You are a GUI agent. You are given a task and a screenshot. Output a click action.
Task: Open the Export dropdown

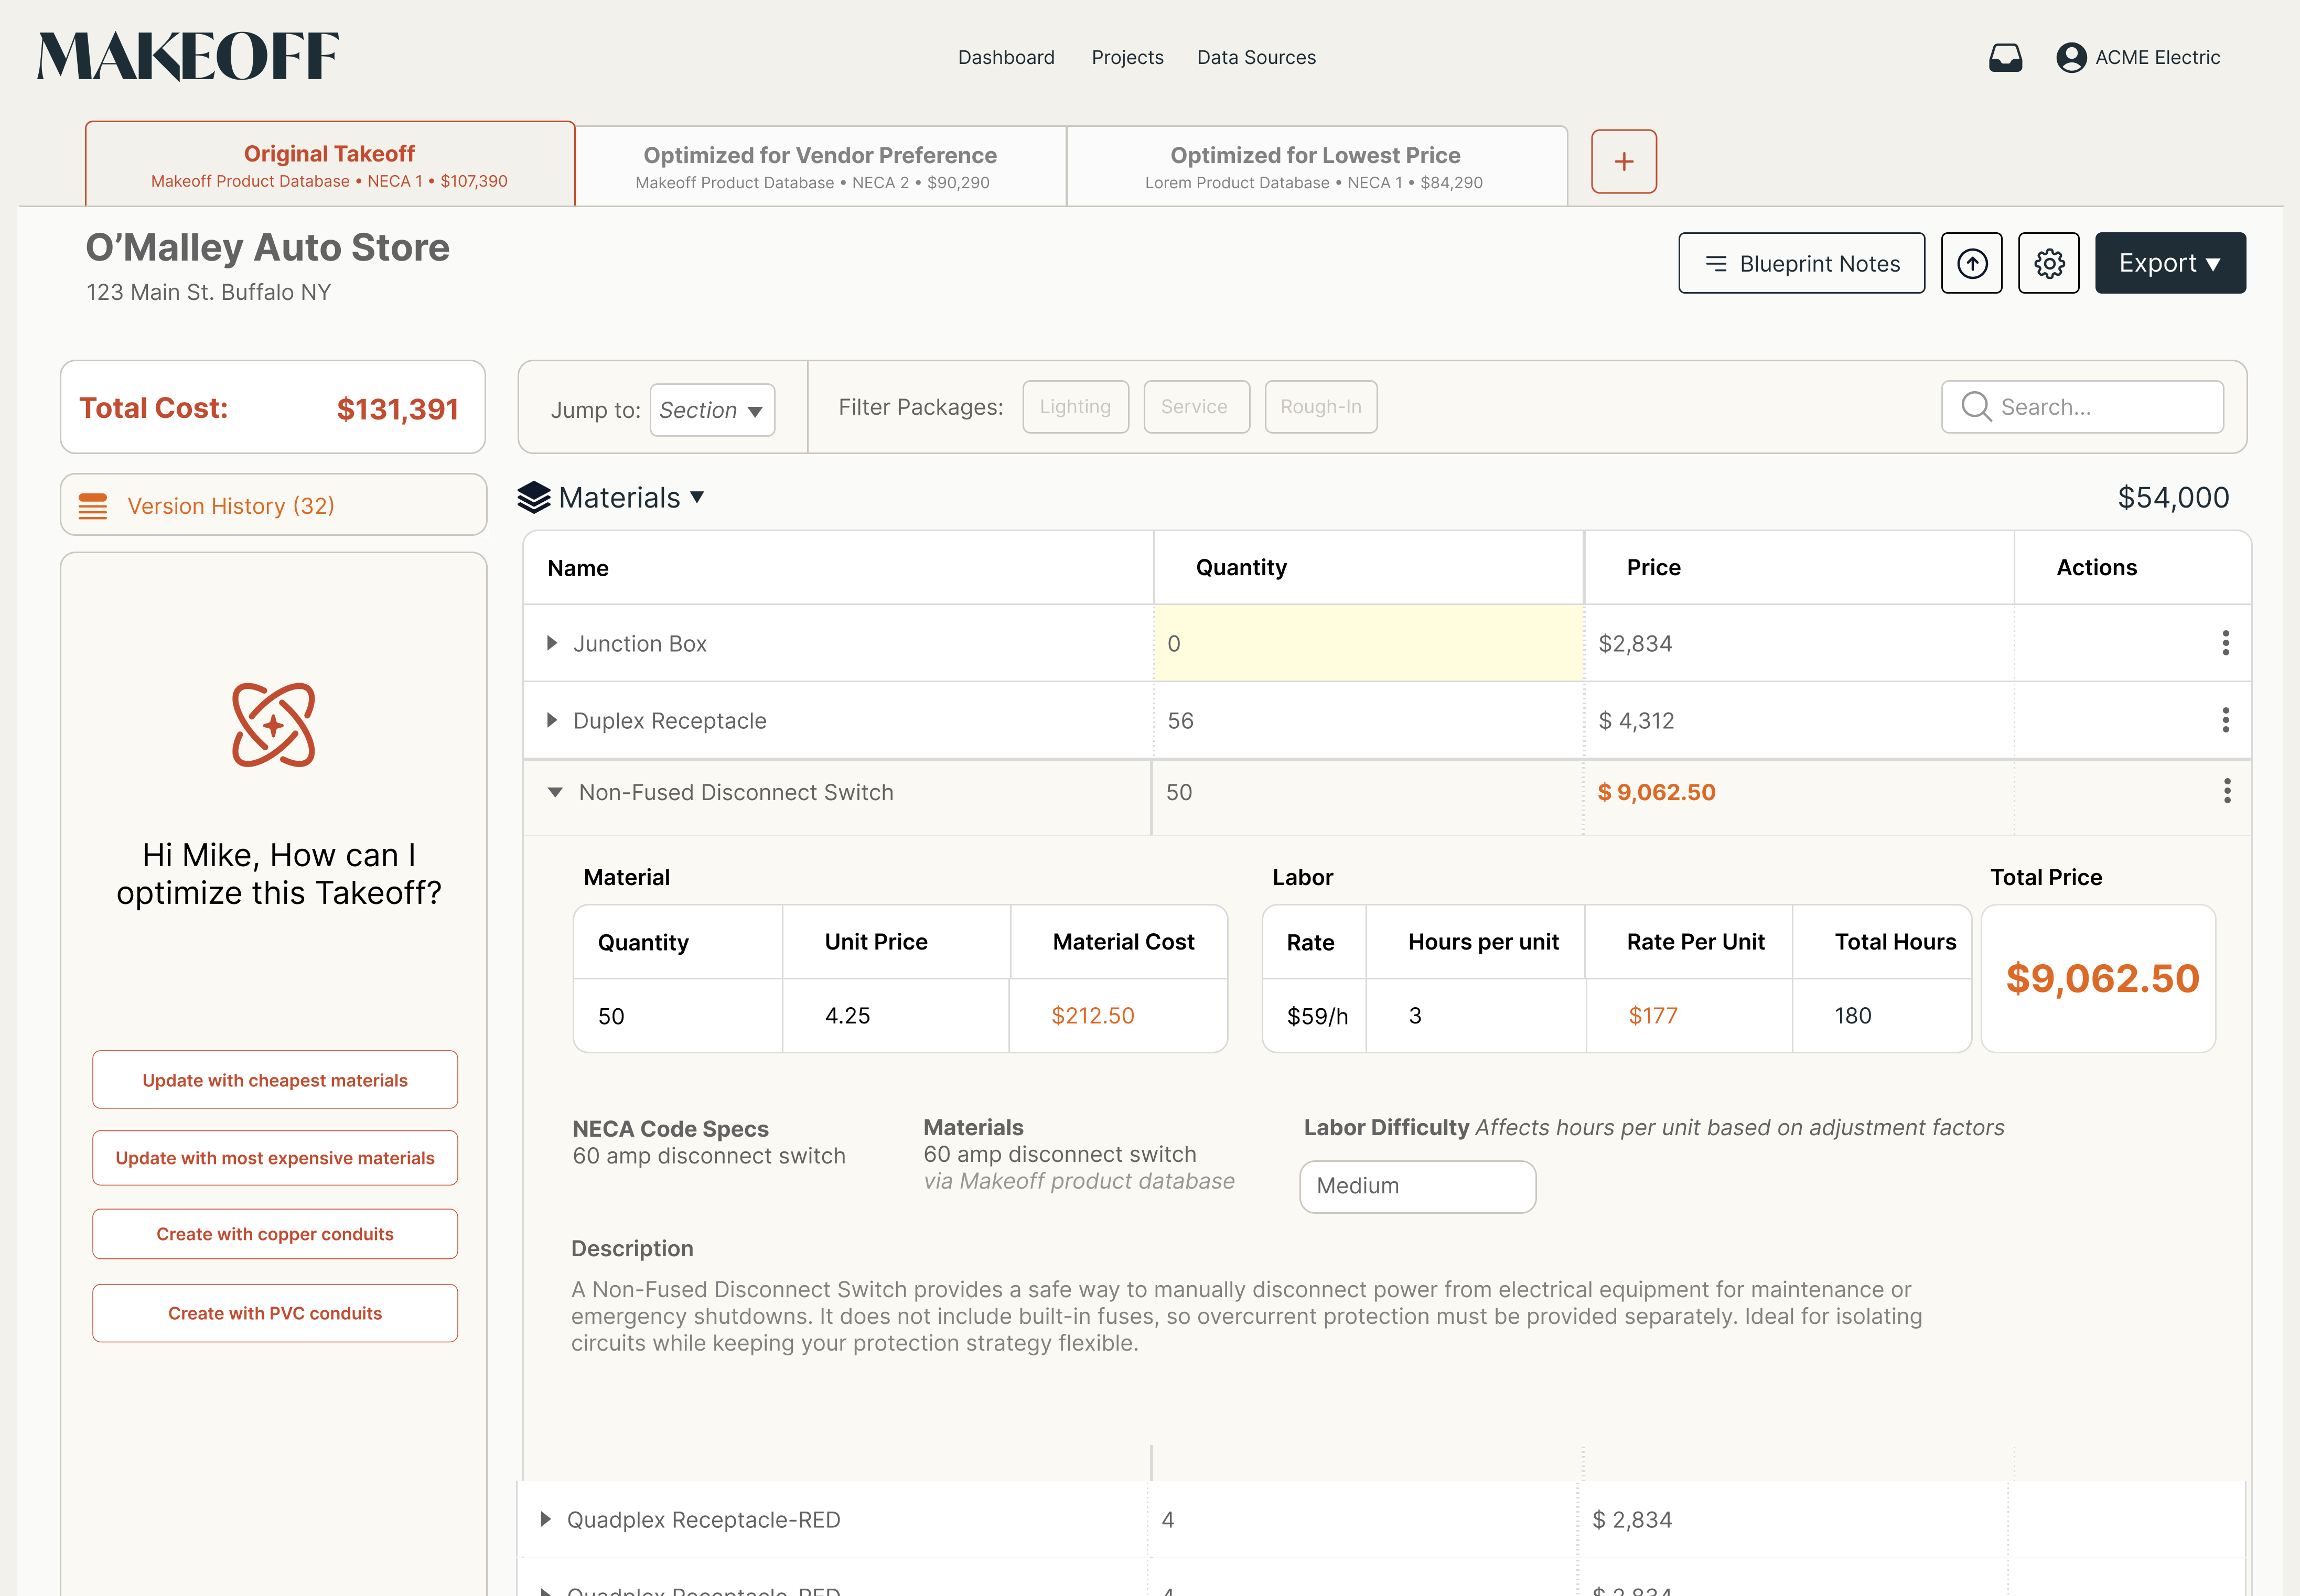2170,263
